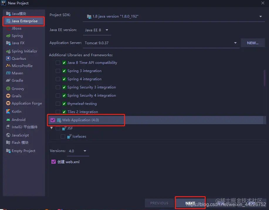
Task: Click the frameworks list scrollbar
Action: pos(265,78)
